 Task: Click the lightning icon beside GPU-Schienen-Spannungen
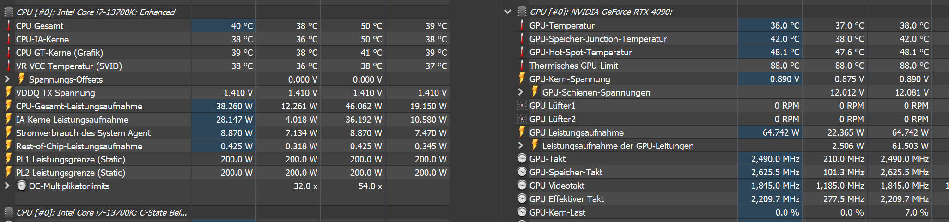(x=535, y=92)
